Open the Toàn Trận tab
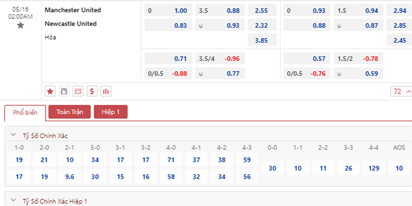Image resolution: width=412 pixels, height=206 pixels. 70,112
